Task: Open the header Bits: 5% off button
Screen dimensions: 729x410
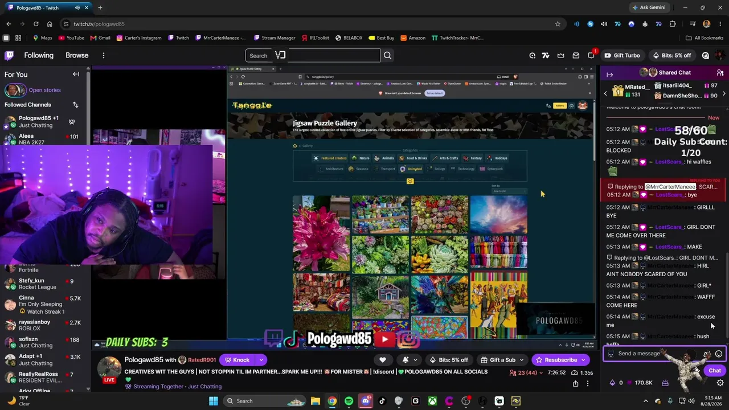Action: (x=671, y=55)
